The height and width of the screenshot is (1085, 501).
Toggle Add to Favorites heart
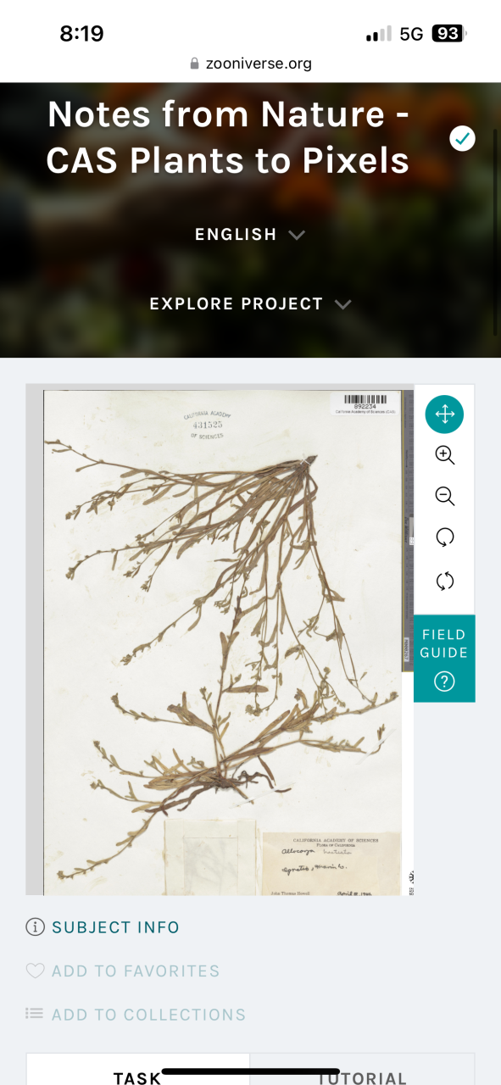(35, 971)
